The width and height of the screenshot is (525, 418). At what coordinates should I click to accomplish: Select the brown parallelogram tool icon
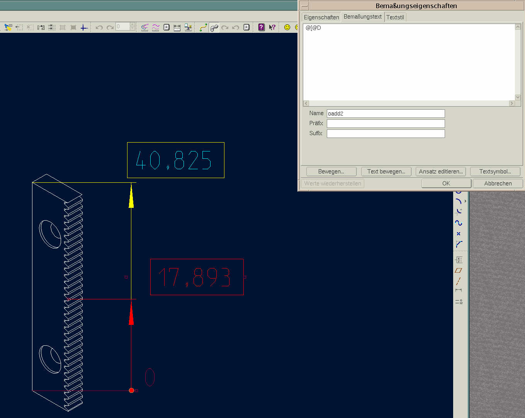click(459, 270)
